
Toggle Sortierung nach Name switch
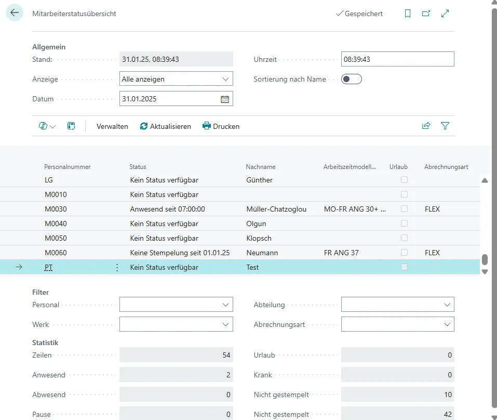point(351,79)
